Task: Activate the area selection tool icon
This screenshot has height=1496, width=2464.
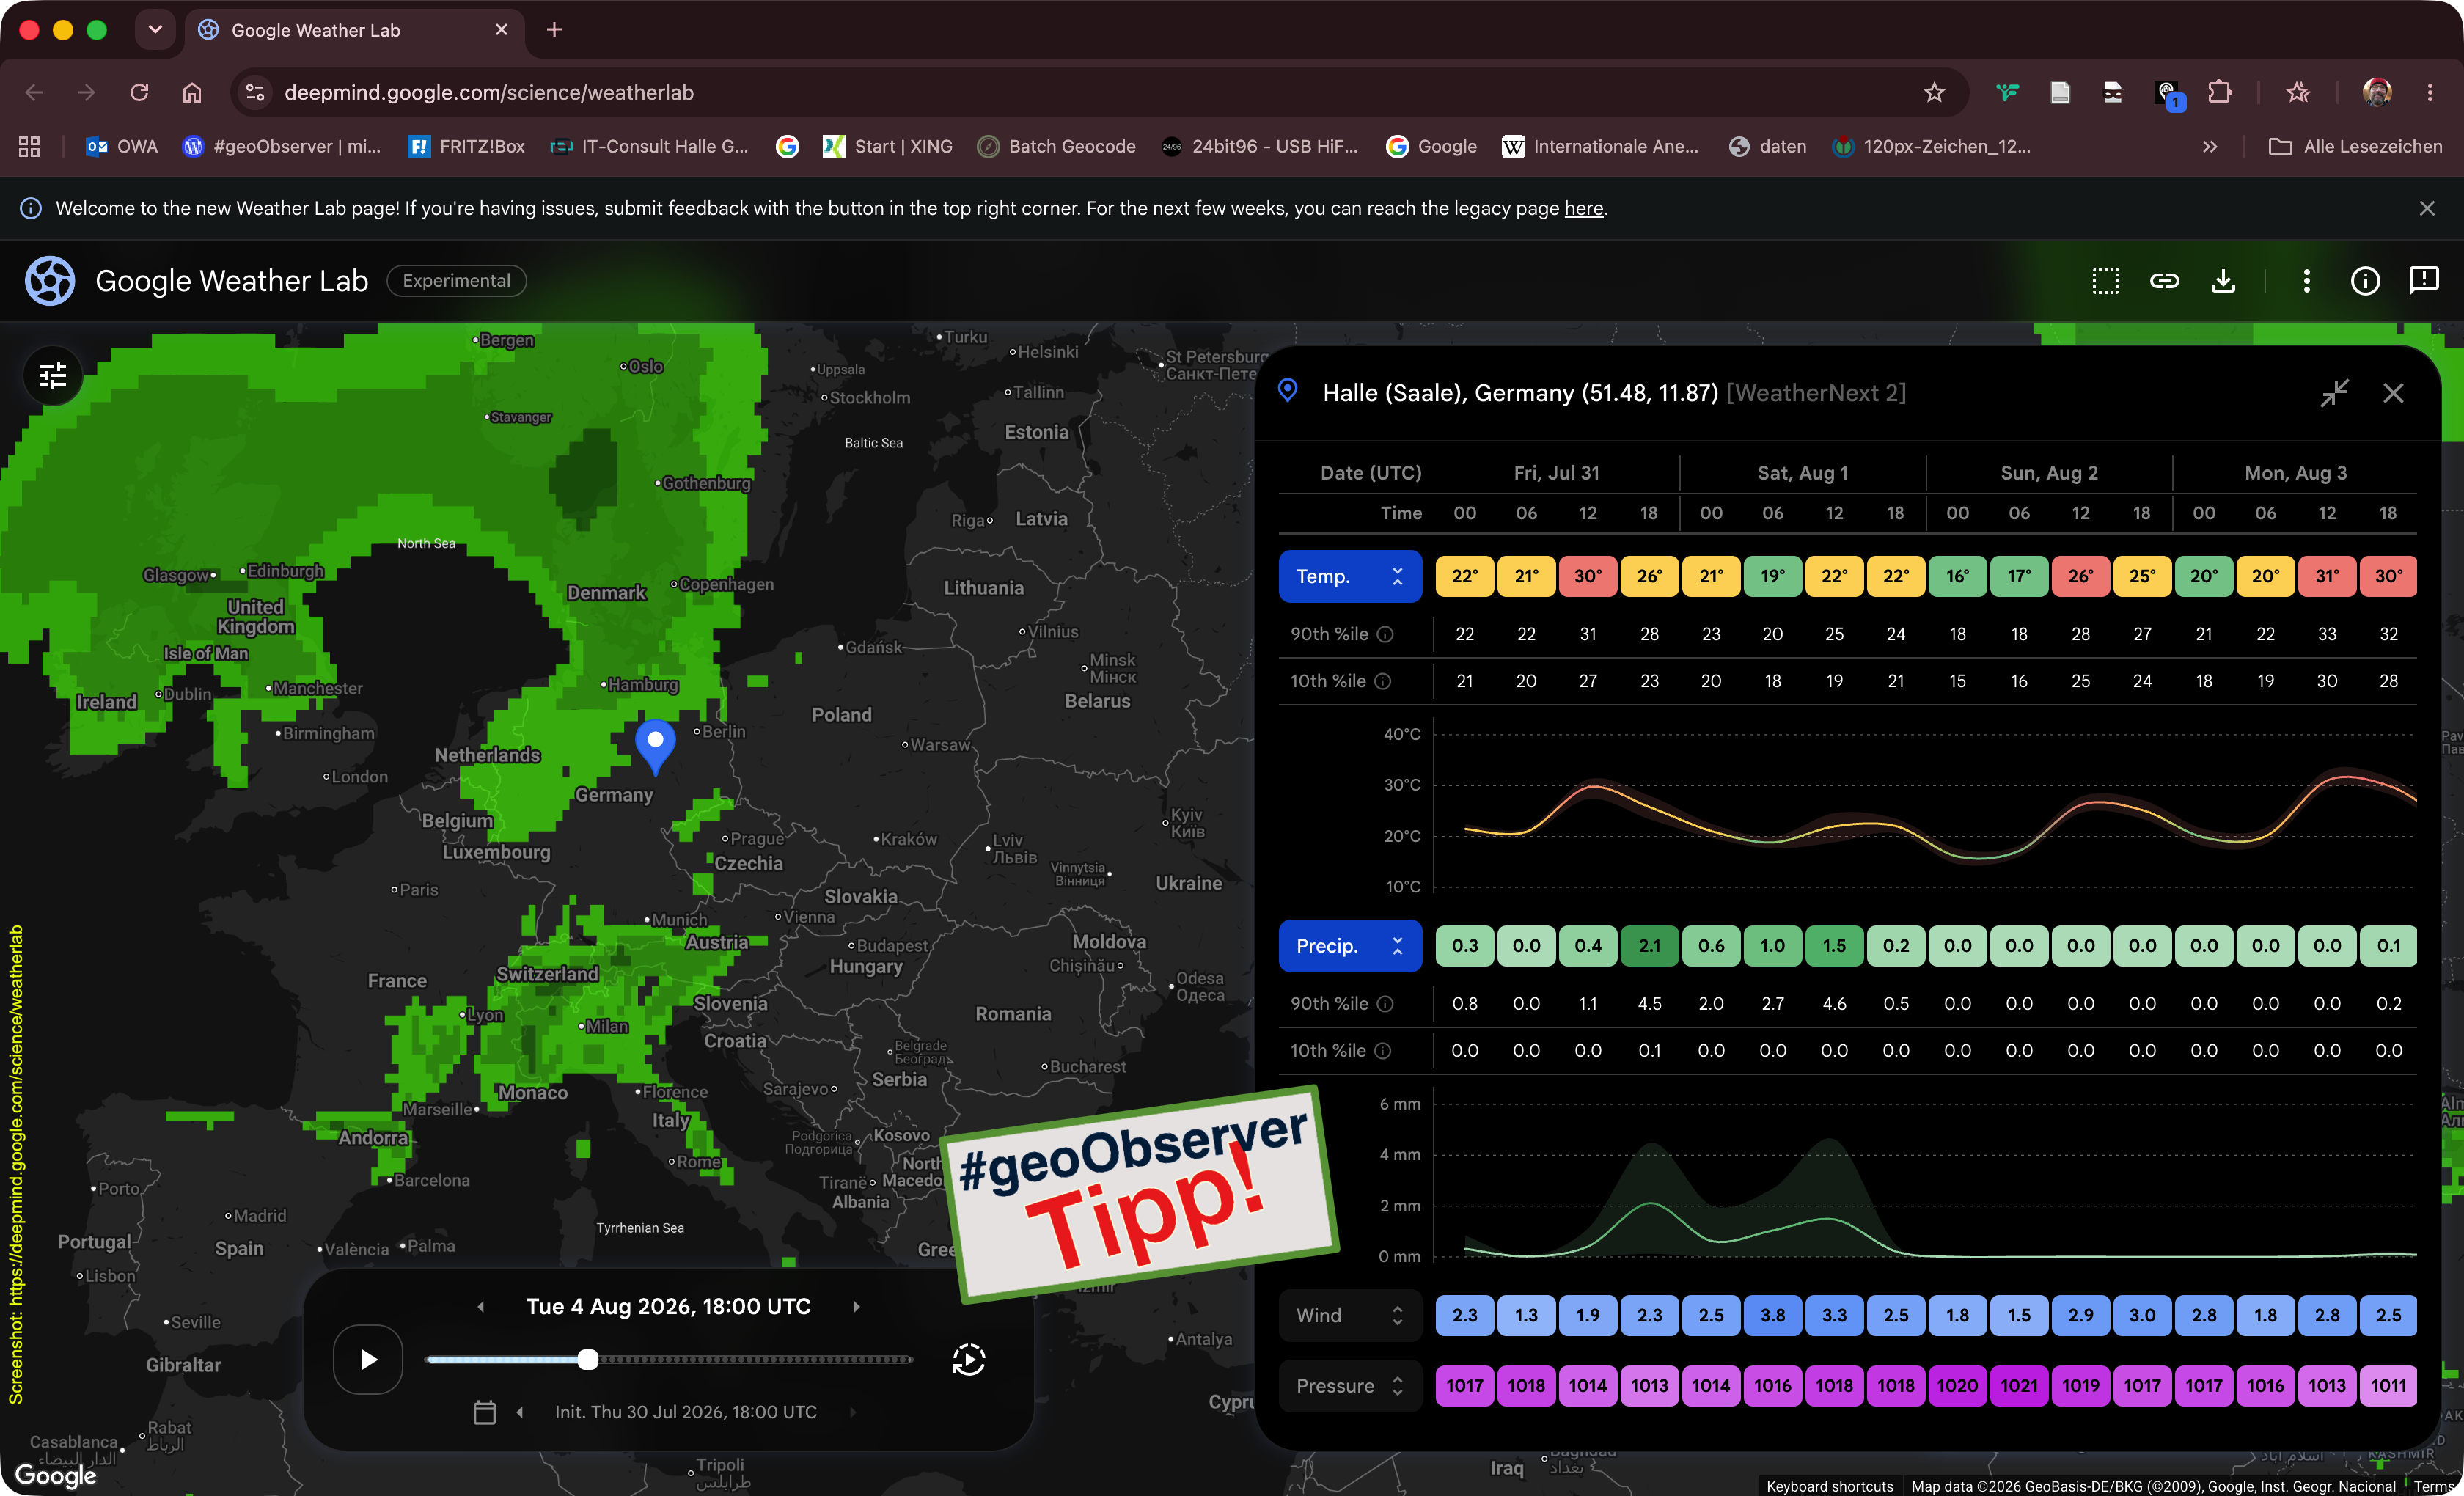Action: tap(2106, 281)
